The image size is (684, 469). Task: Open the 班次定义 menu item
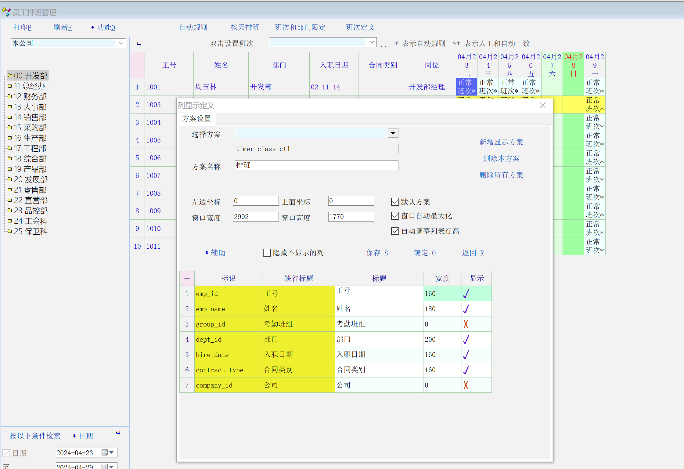tap(360, 27)
